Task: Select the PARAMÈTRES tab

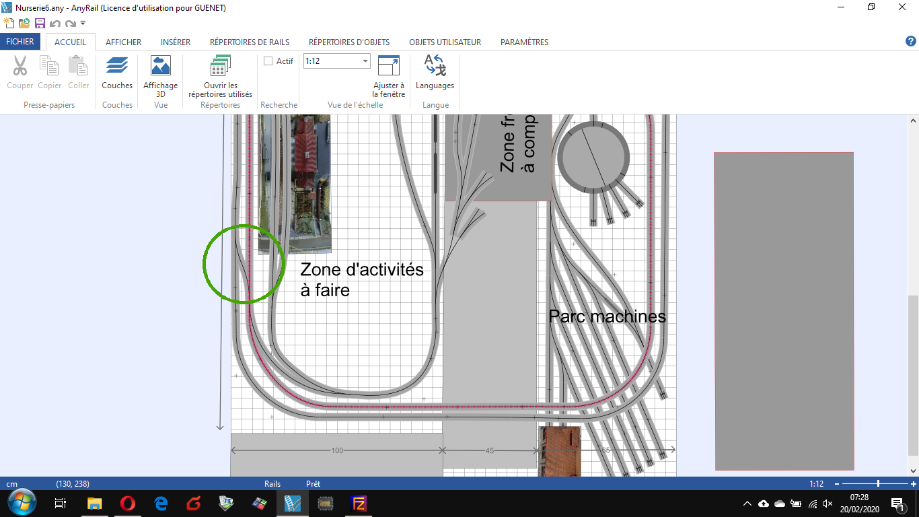Action: click(x=524, y=42)
